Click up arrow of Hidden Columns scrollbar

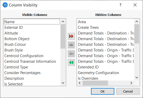pos(137,22)
